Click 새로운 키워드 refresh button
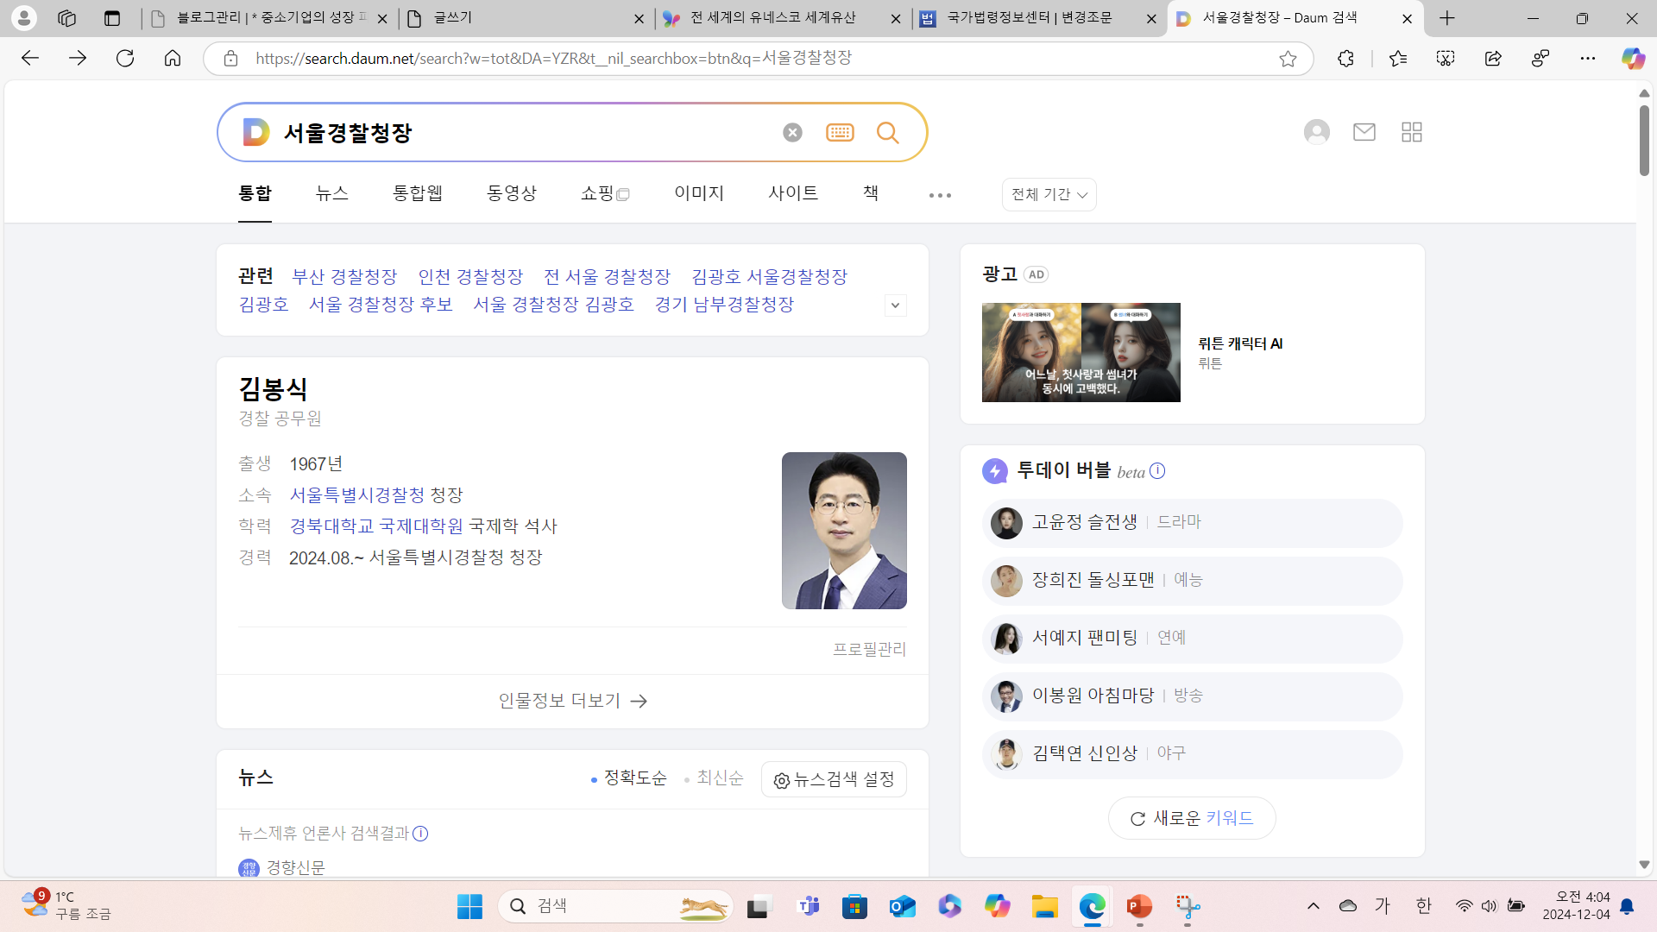 coord(1192,818)
